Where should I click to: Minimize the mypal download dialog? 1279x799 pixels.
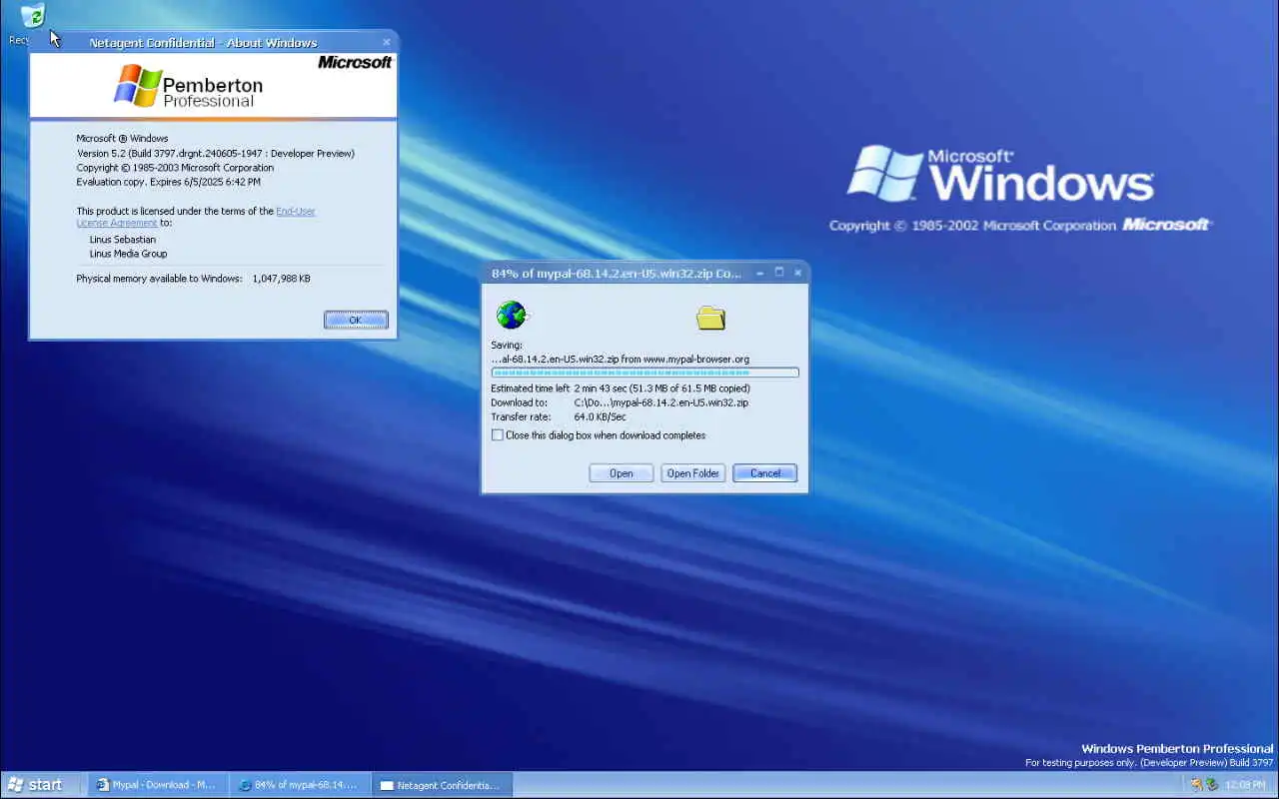click(760, 273)
